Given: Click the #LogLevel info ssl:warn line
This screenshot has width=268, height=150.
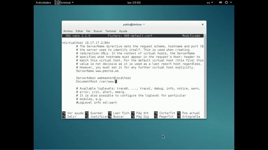Looking at the screenshot, I should 96,102.
